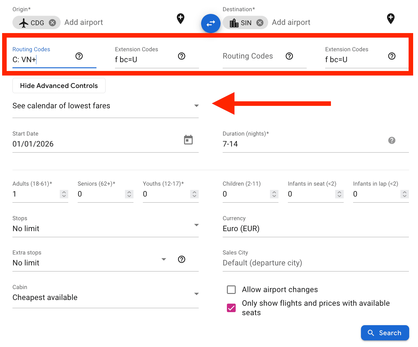Show help for destination Routing Codes
This screenshot has width=418, height=347.
pyautogui.click(x=289, y=56)
